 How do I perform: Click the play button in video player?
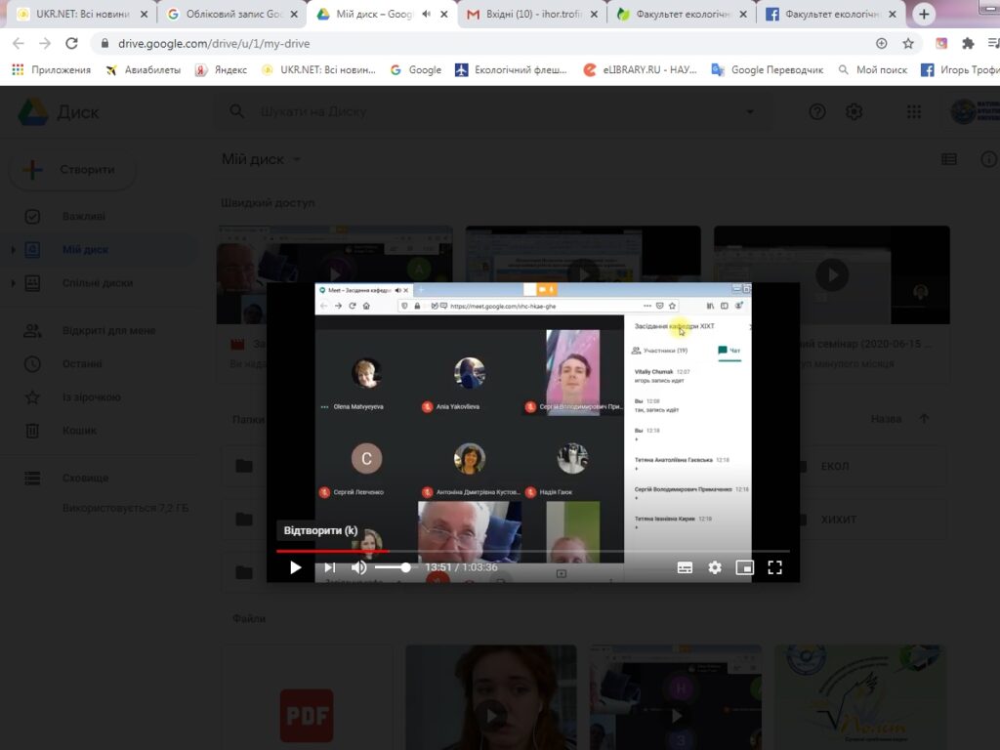[x=295, y=567]
